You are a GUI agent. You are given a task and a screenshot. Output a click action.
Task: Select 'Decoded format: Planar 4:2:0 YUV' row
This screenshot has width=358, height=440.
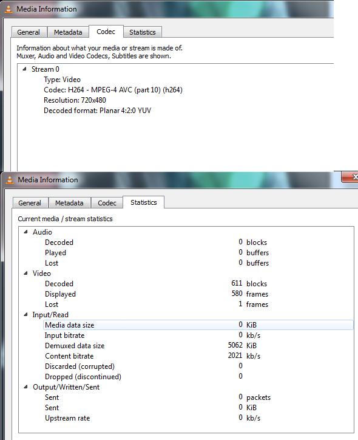tap(97, 111)
